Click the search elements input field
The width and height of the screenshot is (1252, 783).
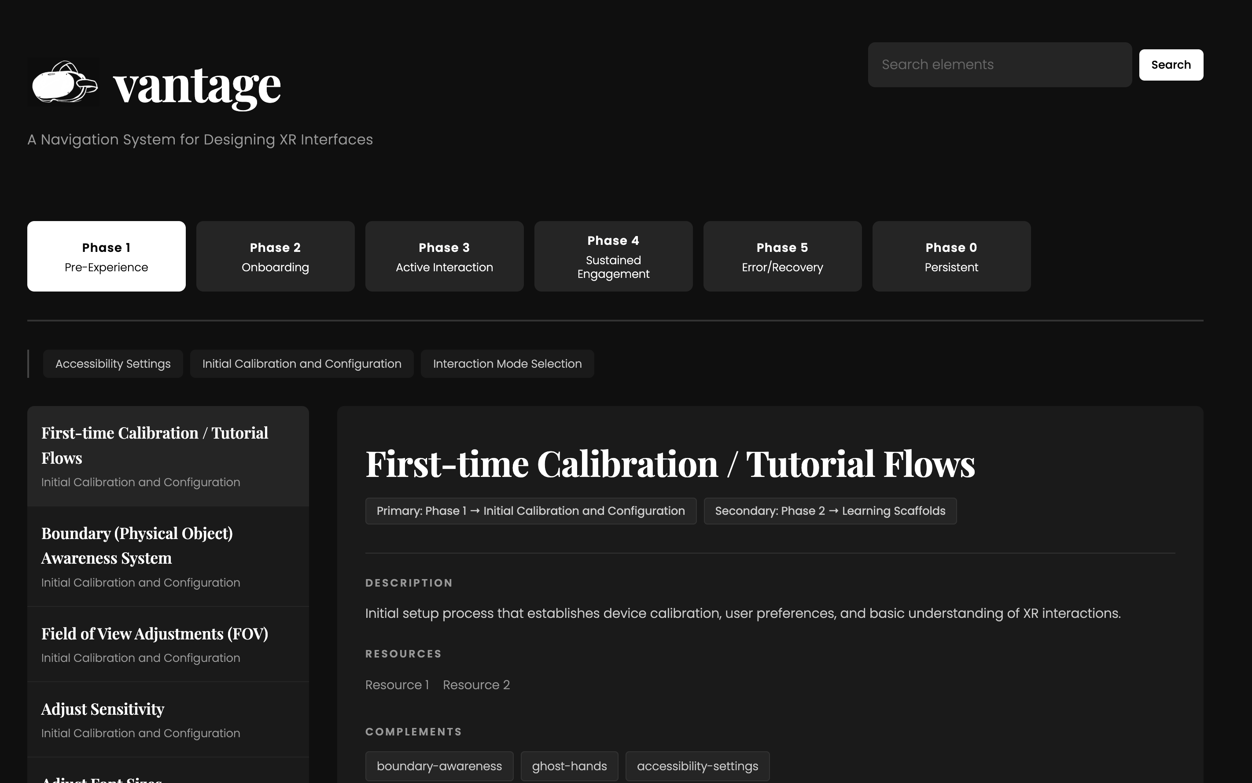coord(999,65)
